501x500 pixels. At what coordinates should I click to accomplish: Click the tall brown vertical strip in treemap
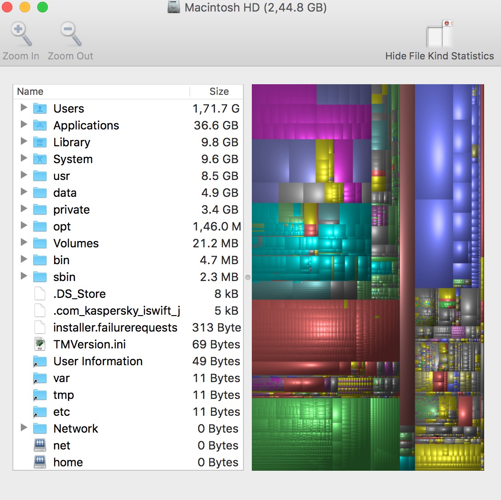tap(407, 255)
